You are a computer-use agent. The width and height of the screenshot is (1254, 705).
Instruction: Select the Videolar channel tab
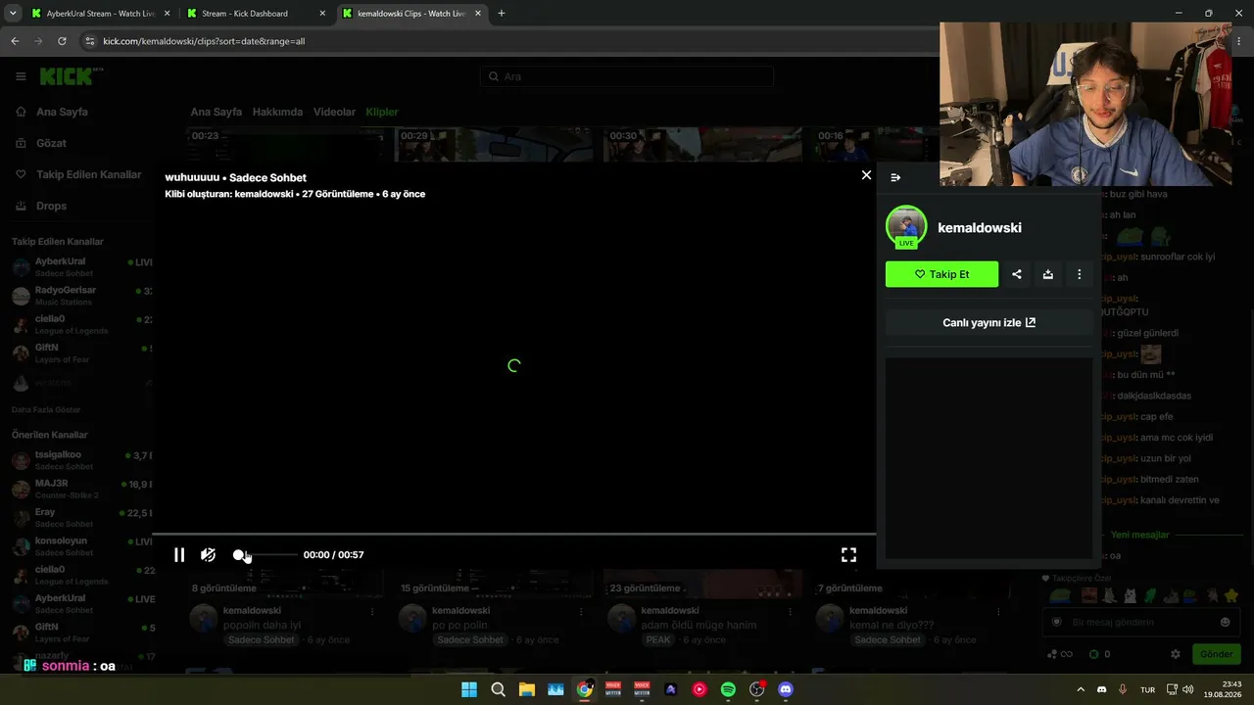334,112
